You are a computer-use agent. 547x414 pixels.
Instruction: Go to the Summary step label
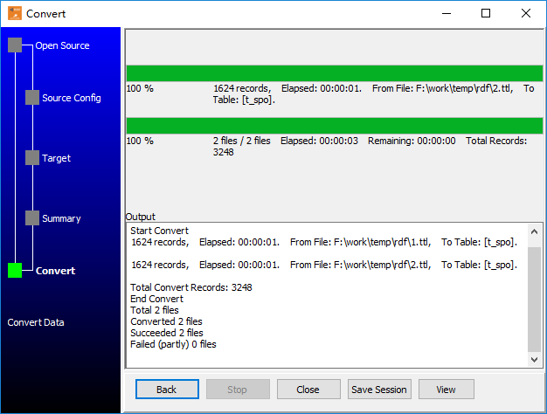pos(61,218)
